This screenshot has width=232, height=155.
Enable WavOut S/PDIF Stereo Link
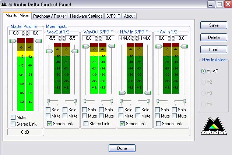[x=86, y=123]
